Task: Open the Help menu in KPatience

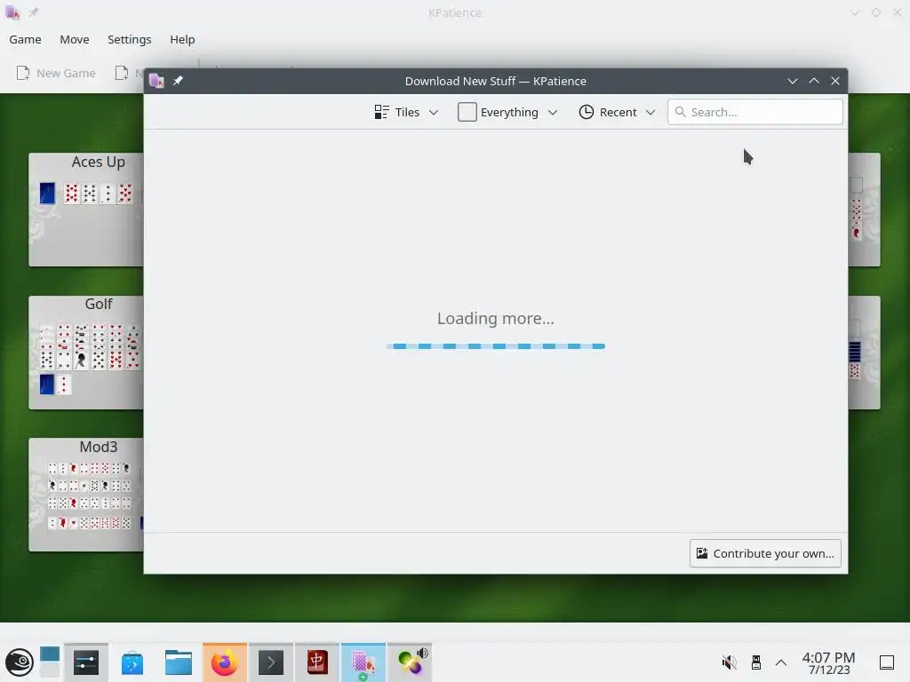Action: [182, 39]
